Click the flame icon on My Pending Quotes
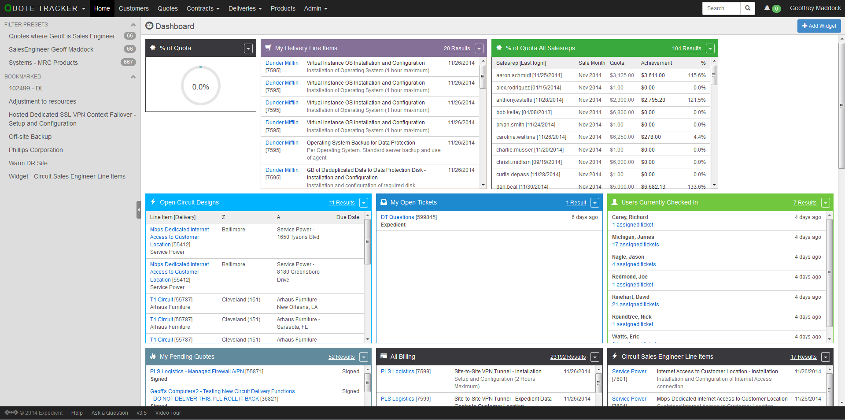This screenshot has width=845, height=420. click(x=153, y=357)
